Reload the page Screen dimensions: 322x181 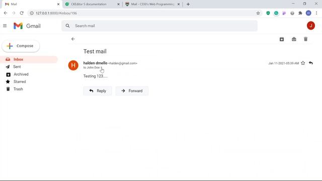tap(22, 13)
